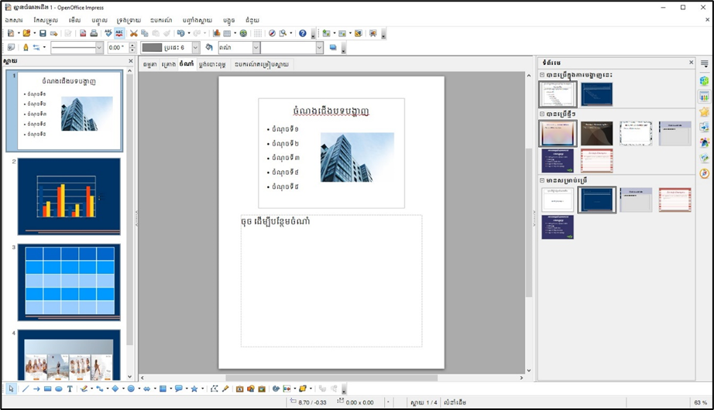Click the gray line color swatch
This screenshot has height=410, width=714.
152,48
